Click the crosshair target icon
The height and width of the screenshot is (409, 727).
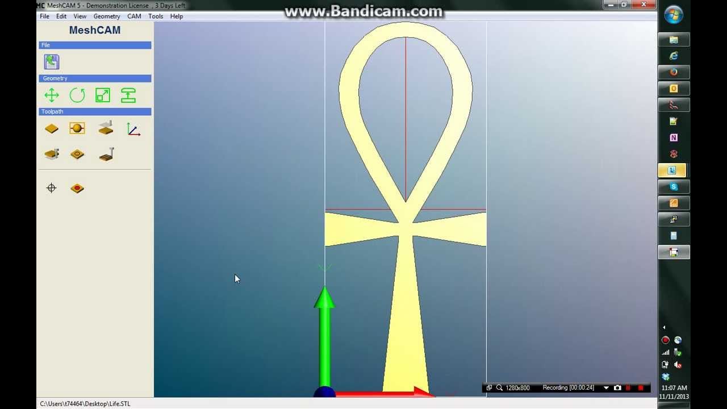click(52, 188)
